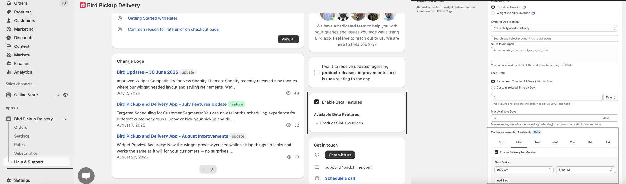626x184 pixels.
Task: Open Markets via its globe icon
Action: pyautogui.click(x=9, y=55)
